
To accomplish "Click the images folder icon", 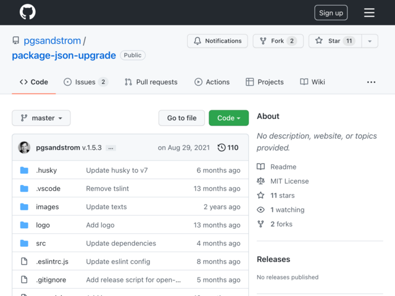I will [x=24, y=207].
